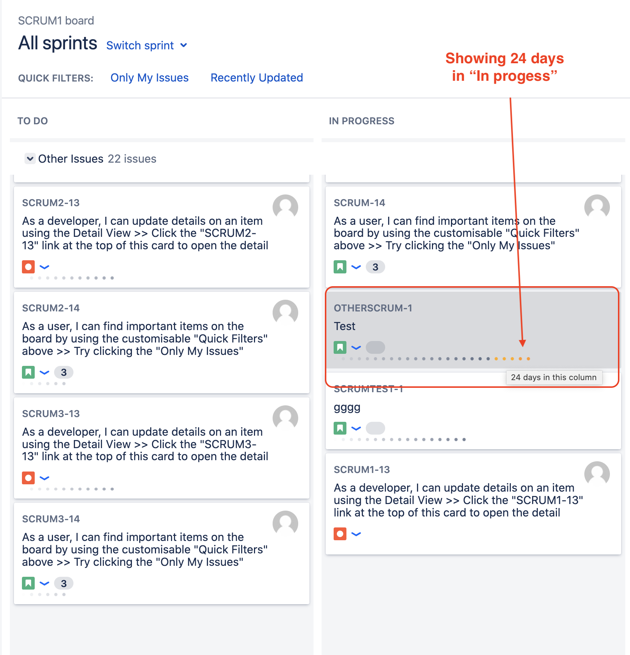The width and height of the screenshot is (630, 655).
Task: Click the story icon on SCRUM2-14 card
Action: click(29, 372)
